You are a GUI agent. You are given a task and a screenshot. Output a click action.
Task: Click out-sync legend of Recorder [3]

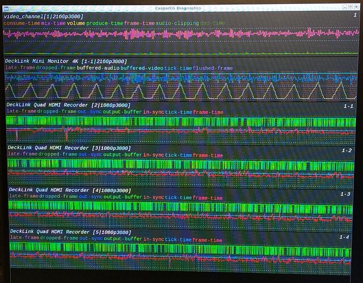click(90, 154)
